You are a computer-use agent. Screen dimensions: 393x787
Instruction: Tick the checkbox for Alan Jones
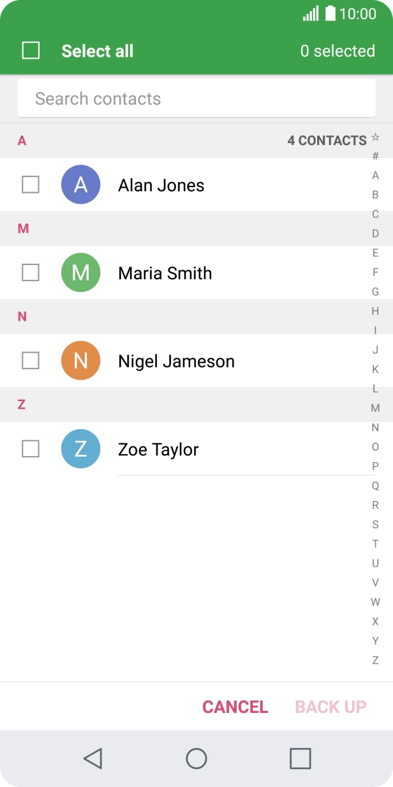(x=31, y=185)
